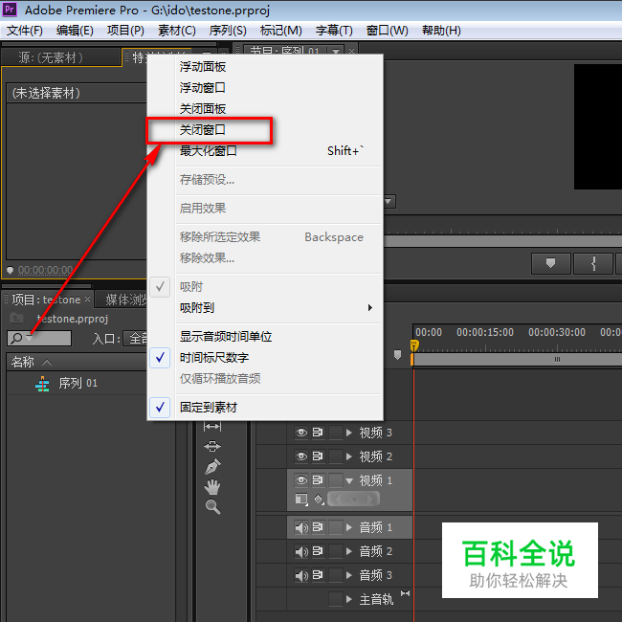Choose 浮动面板 from the context menu

[x=265, y=67]
